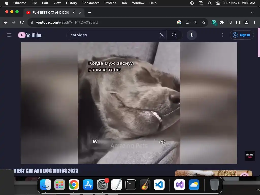Select the youtube.com address bar URL

point(67,22)
